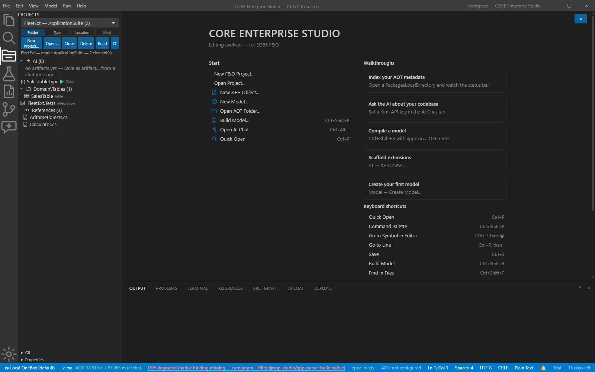Viewport: 595px width, 372px height.
Task: Switch grouping to Type
Action: point(58,33)
